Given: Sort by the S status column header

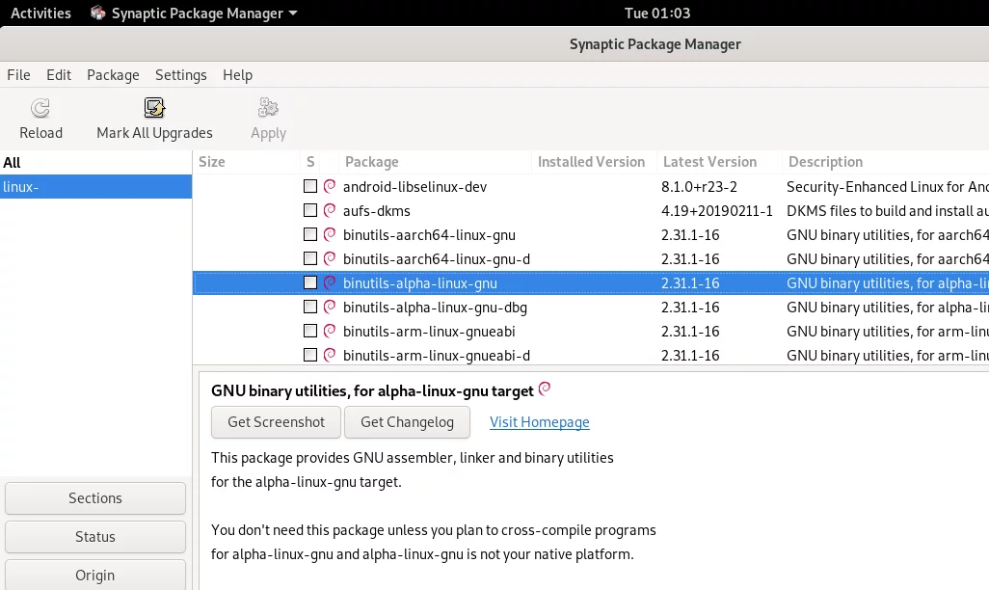Looking at the screenshot, I should (x=310, y=162).
